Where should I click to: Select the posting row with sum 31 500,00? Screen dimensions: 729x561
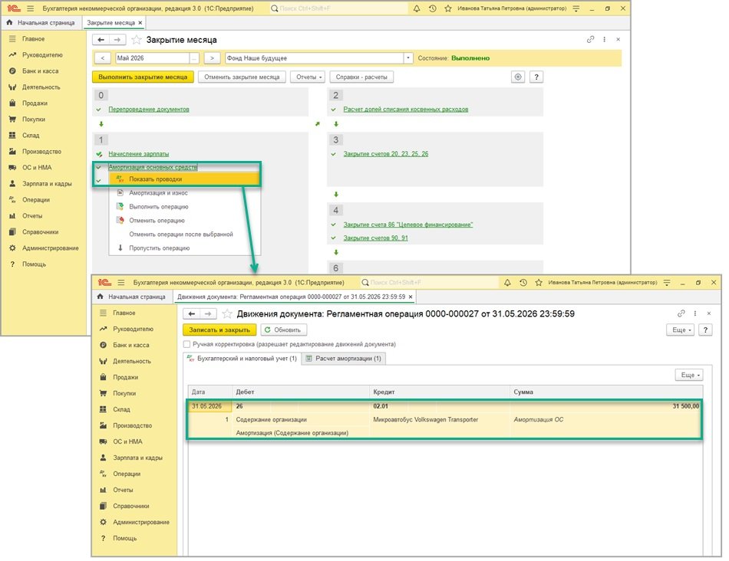pyautogui.click(x=444, y=419)
